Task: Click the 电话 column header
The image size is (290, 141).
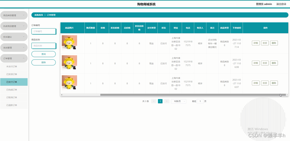Action: click(x=188, y=28)
